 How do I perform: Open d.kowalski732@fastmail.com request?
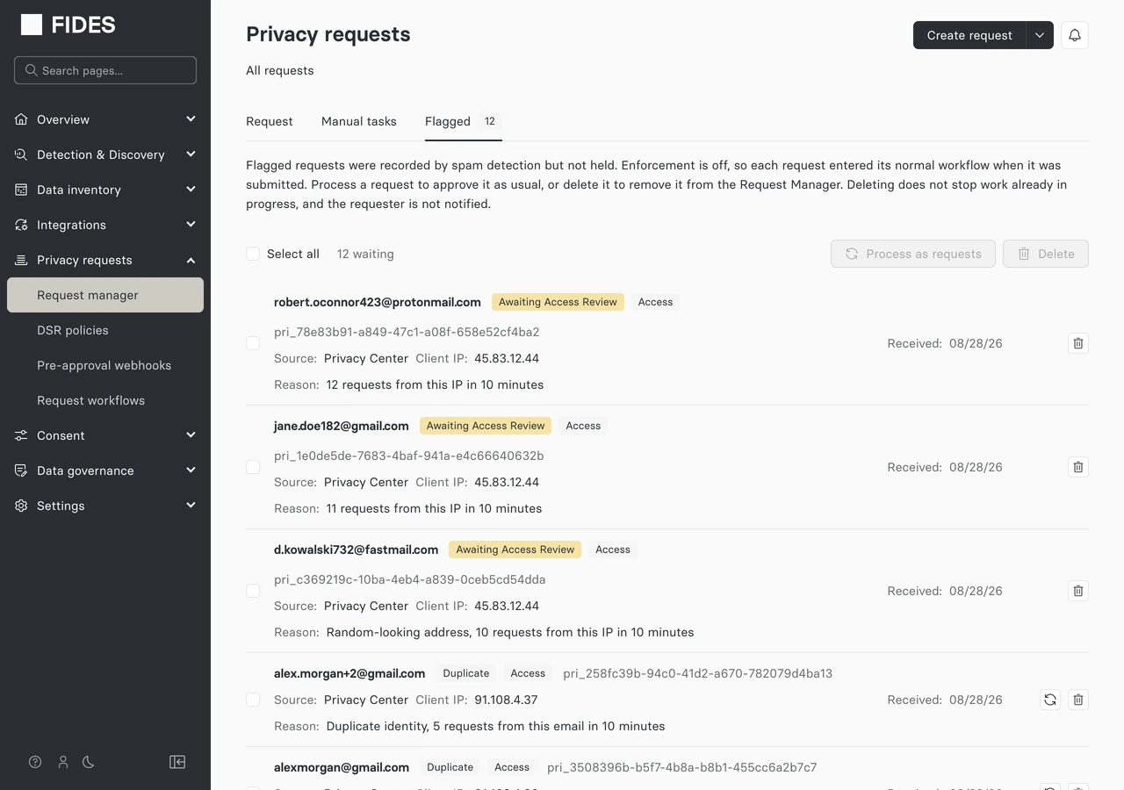[356, 549]
